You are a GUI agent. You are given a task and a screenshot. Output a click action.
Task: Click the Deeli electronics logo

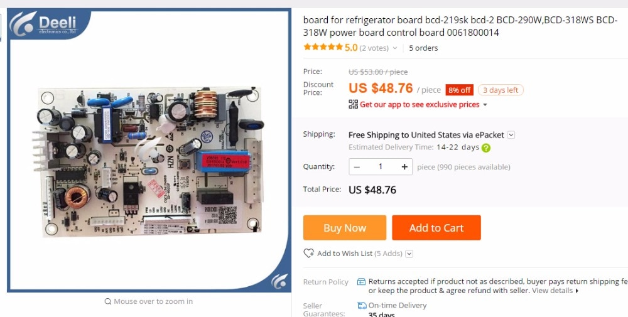pyautogui.click(x=49, y=24)
